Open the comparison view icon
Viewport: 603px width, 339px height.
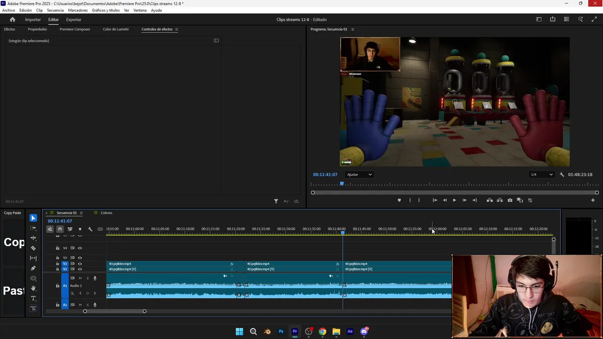click(x=520, y=200)
